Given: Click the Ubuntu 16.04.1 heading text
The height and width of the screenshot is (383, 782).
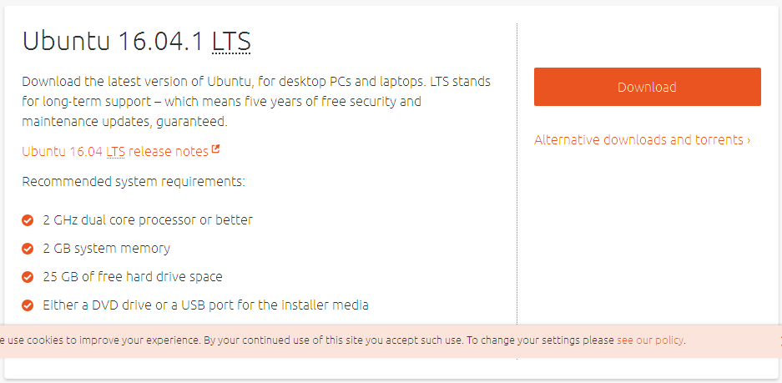Looking at the screenshot, I should [x=113, y=42].
